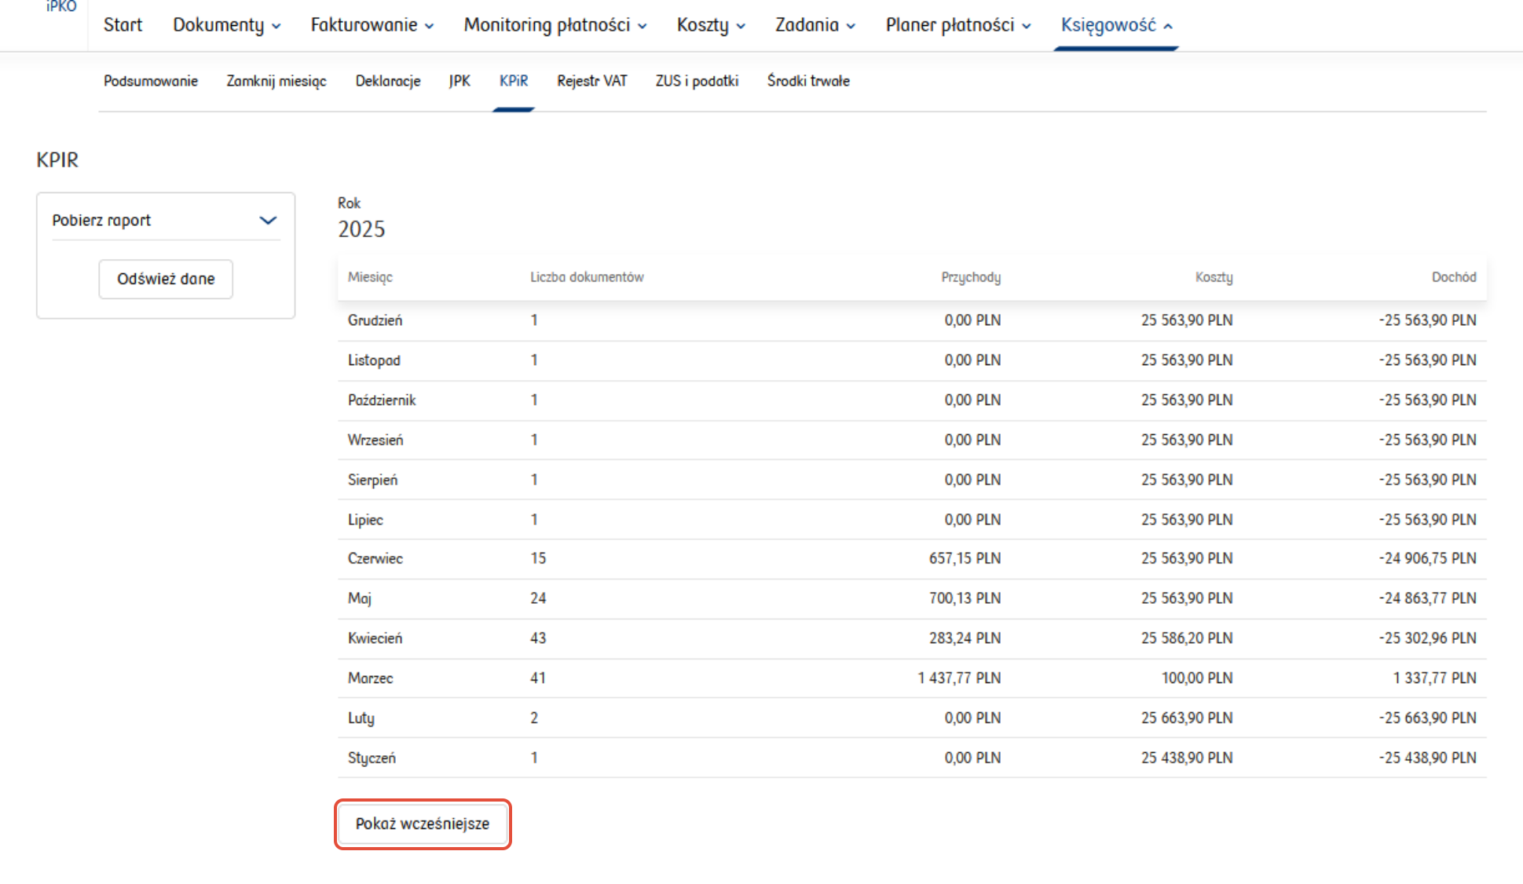Select the Deklaracje tab
The height and width of the screenshot is (884, 1523).
tap(388, 81)
